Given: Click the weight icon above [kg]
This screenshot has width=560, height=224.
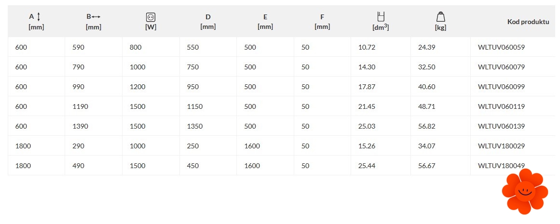Looking at the screenshot, I should (440, 17).
